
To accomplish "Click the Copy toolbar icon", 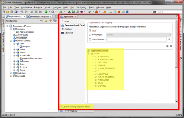I will point(36,12).
